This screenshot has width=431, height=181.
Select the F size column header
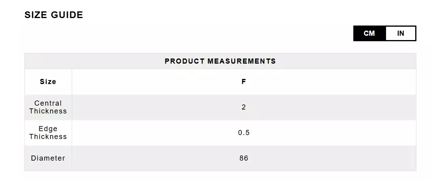point(244,82)
